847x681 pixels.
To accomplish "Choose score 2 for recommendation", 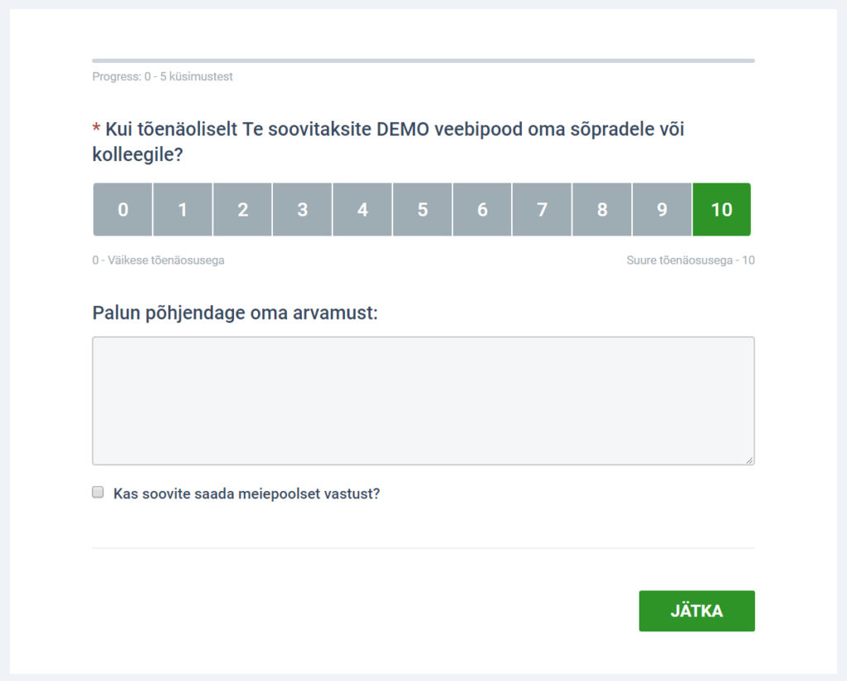I will pos(242,209).
